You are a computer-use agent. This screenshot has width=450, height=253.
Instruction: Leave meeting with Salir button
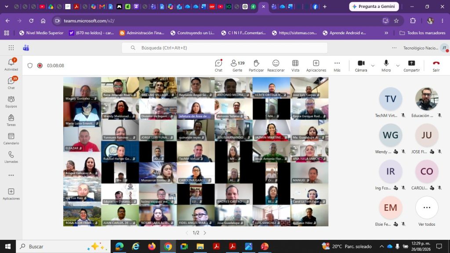[x=436, y=66]
